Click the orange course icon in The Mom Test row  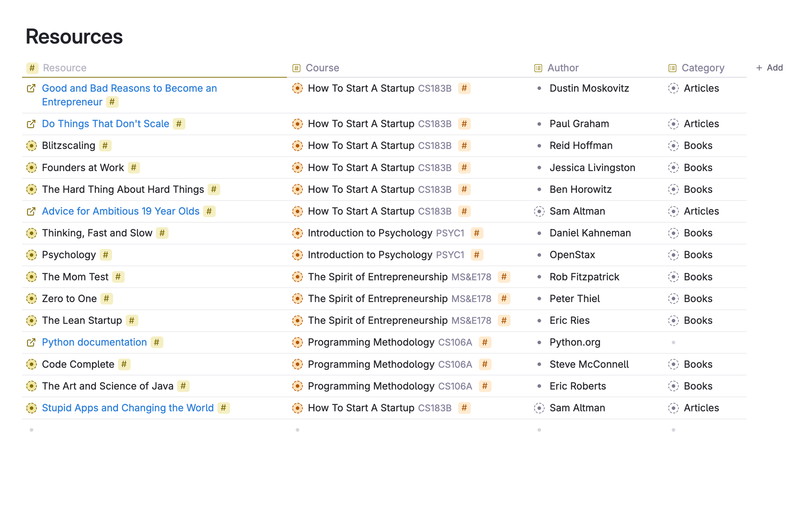point(297,277)
